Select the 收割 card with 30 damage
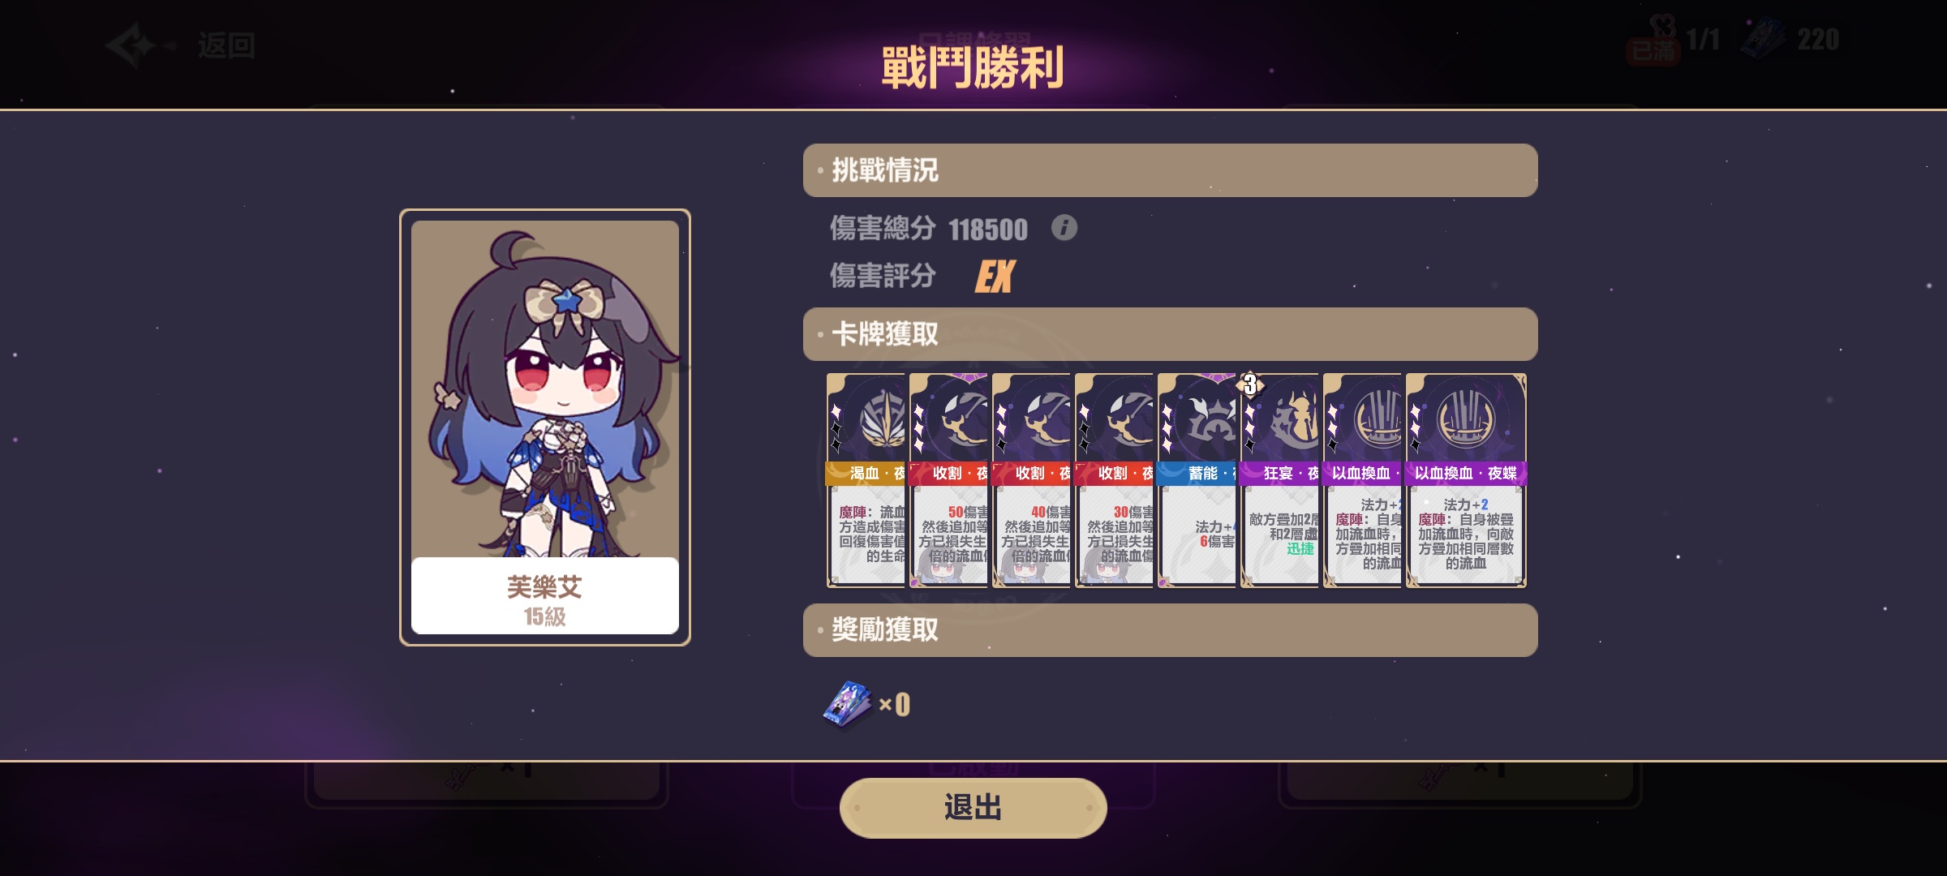This screenshot has height=876, width=1947. (1114, 480)
